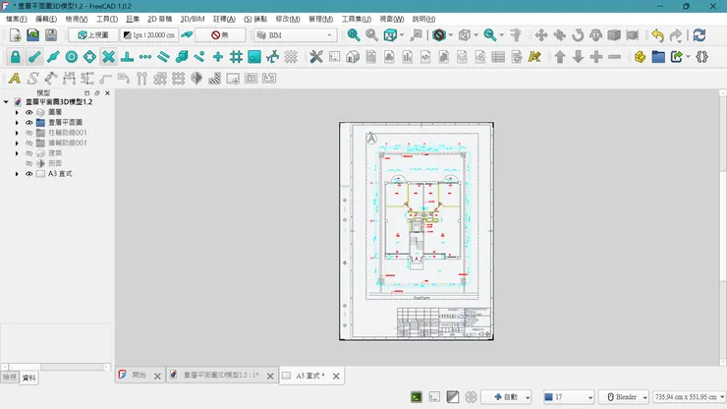The width and height of the screenshot is (727, 409).
Task: Toggle visibility of A3 直式 page
Action: click(28, 174)
